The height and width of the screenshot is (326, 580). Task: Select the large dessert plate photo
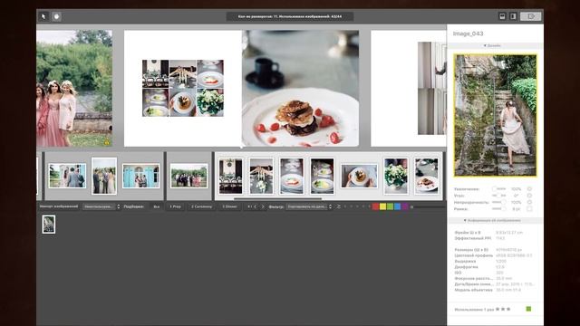[300, 89]
